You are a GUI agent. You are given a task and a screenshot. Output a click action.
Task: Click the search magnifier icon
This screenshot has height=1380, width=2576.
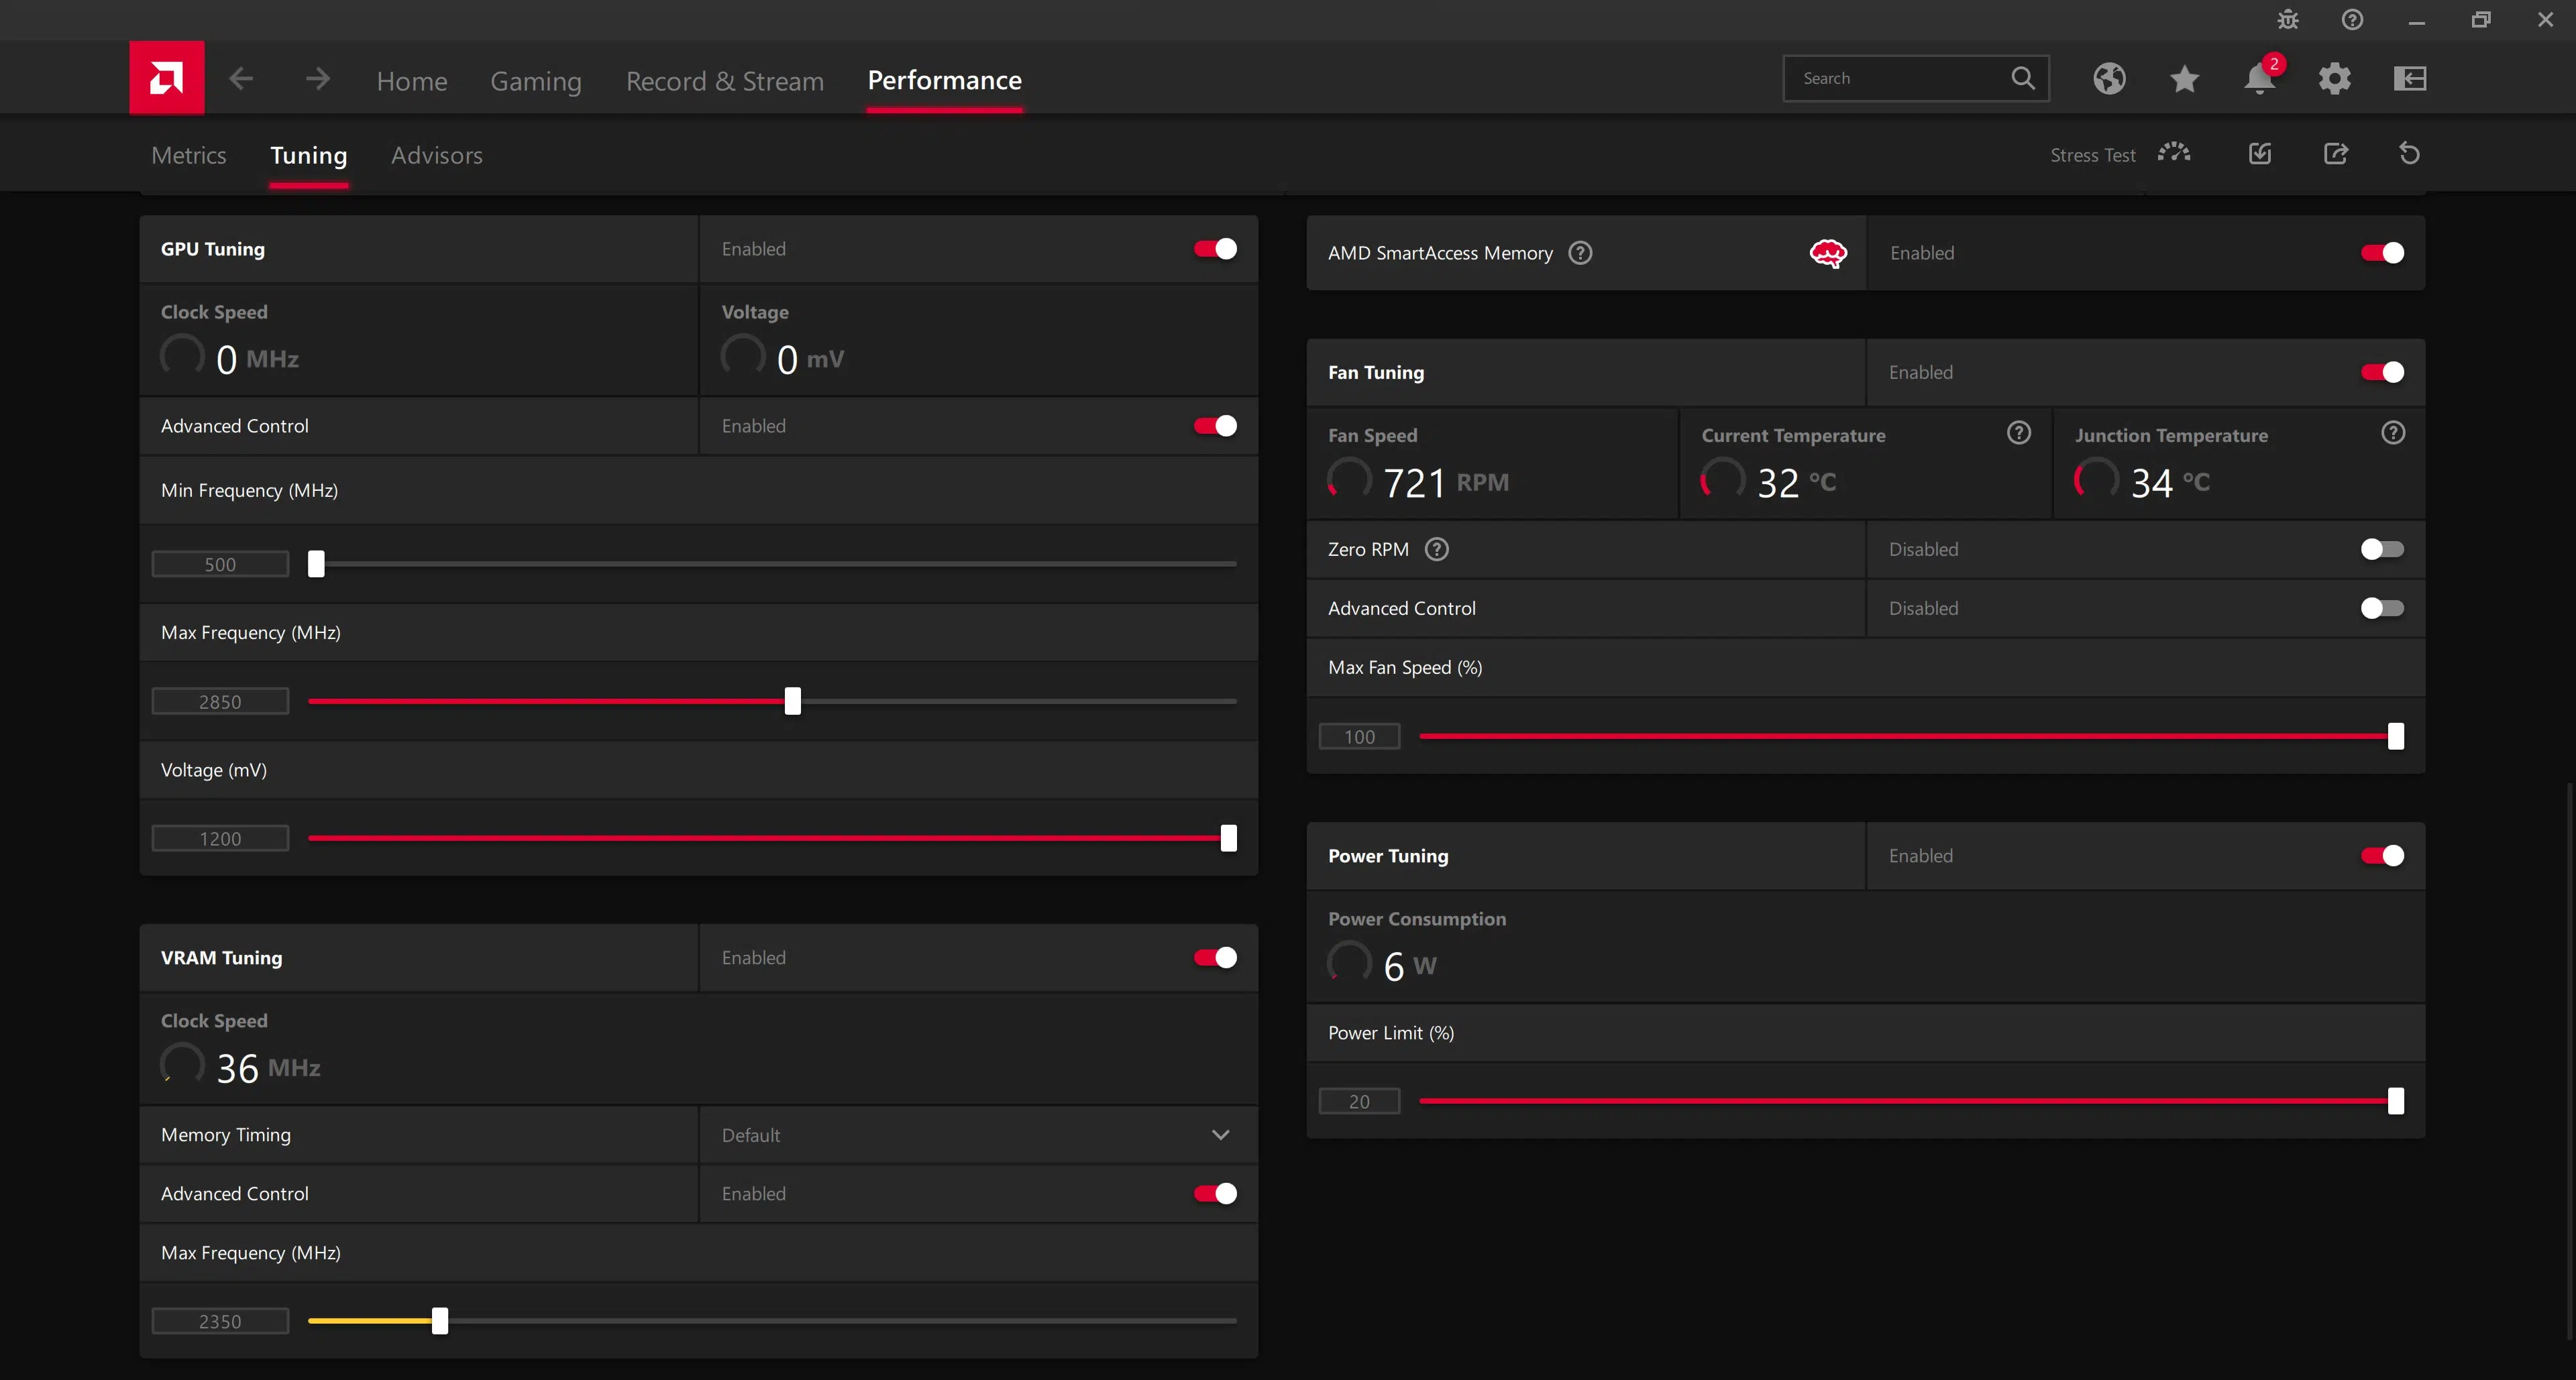click(2022, 78)
